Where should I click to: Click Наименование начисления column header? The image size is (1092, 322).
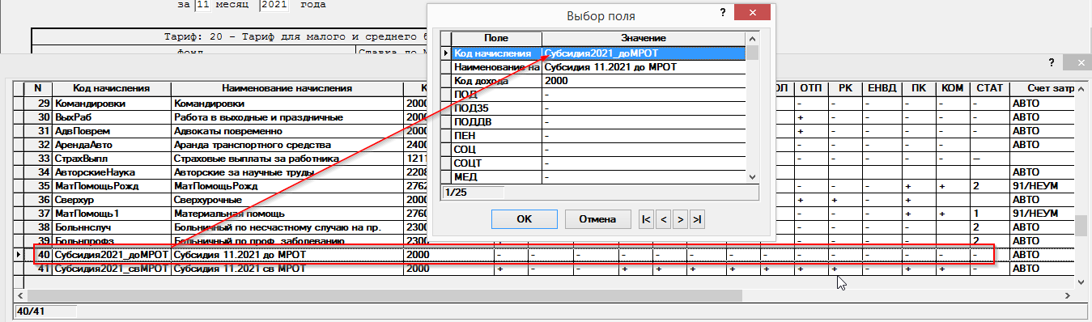click(287, 87)
